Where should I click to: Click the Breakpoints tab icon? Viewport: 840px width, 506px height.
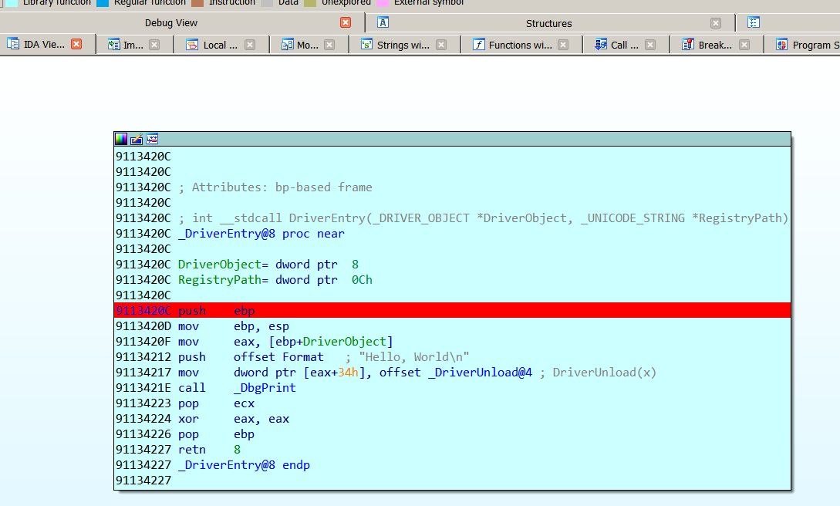[x=688, y=45]
